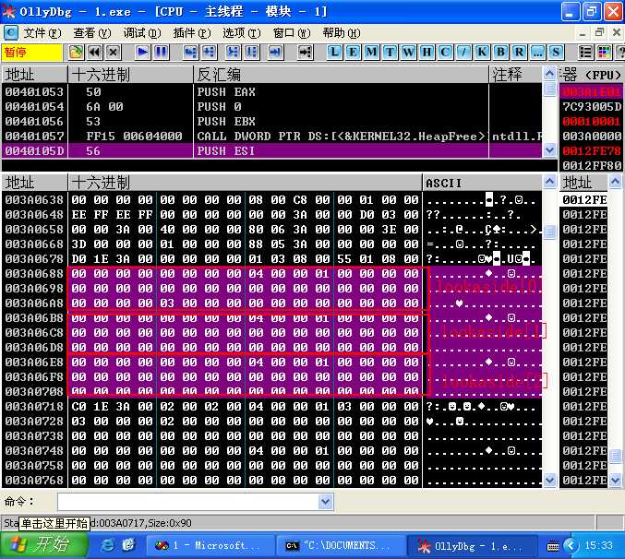
Task: Click the CPU child window icon in menu bar
Action: [x=11, y=32]
